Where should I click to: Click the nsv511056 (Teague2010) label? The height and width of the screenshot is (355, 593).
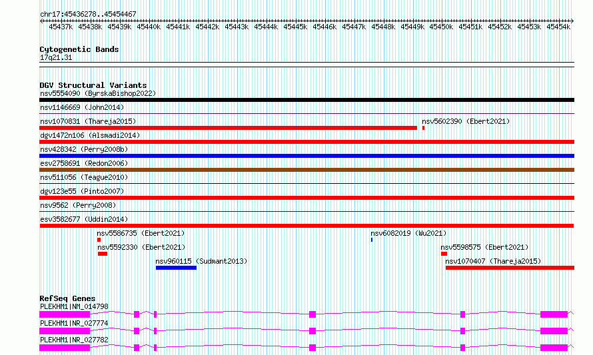coord(84,177)
